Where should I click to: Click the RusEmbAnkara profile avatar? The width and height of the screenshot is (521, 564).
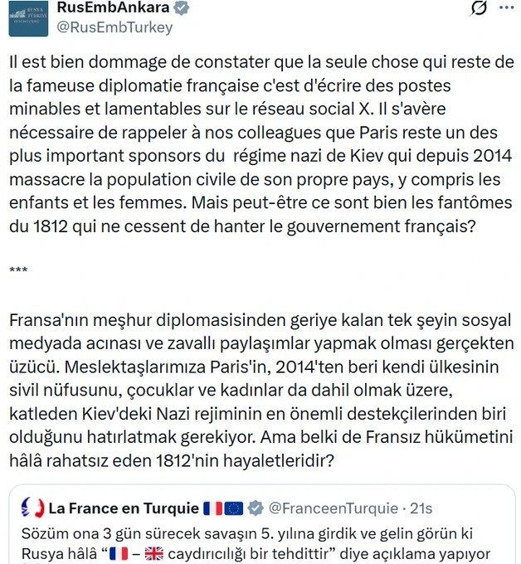click(x=28, y=17)
